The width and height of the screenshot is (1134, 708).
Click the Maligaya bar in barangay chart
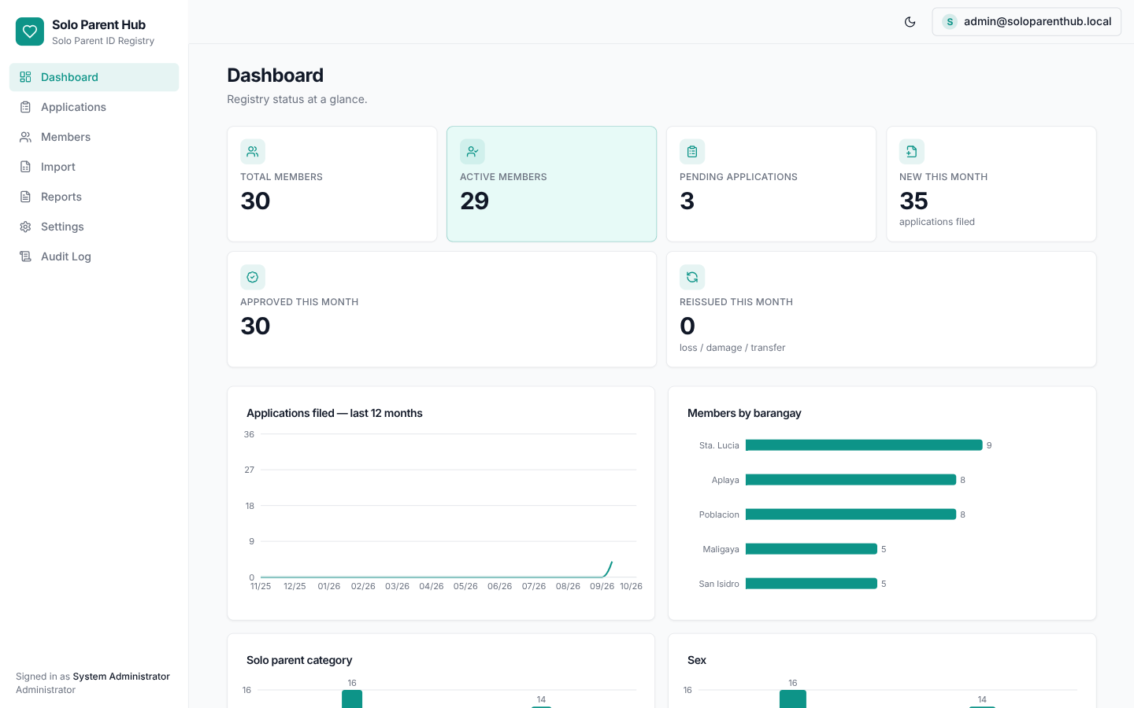pos(811,549)
